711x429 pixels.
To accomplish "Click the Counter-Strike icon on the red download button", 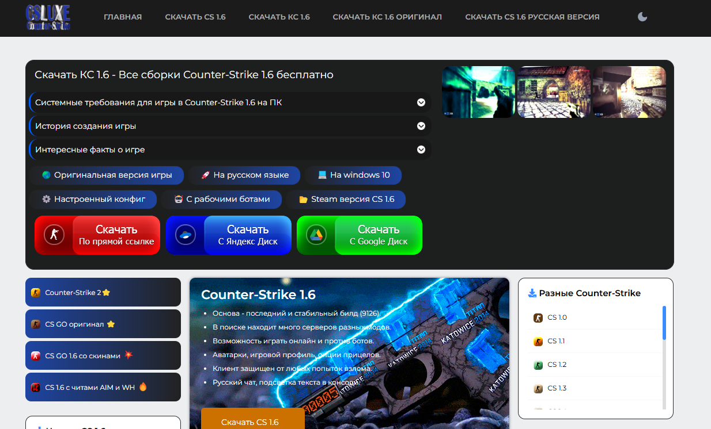I will point(54,235).
